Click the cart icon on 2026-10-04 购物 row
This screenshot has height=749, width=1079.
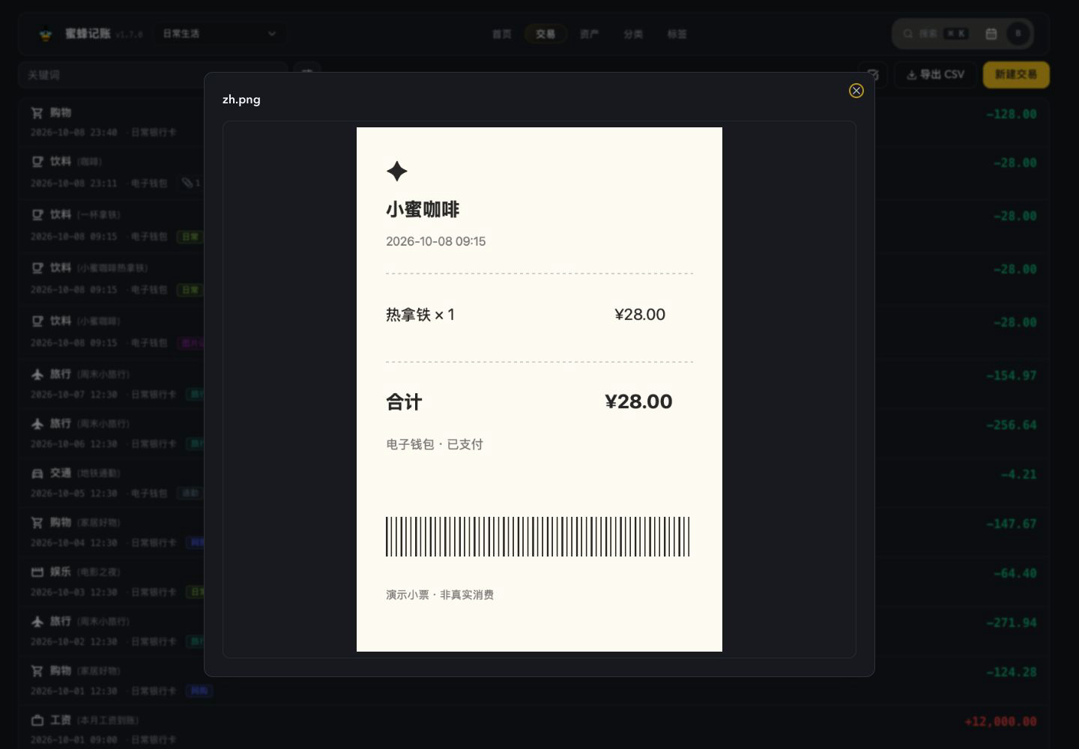click(37, 523)
